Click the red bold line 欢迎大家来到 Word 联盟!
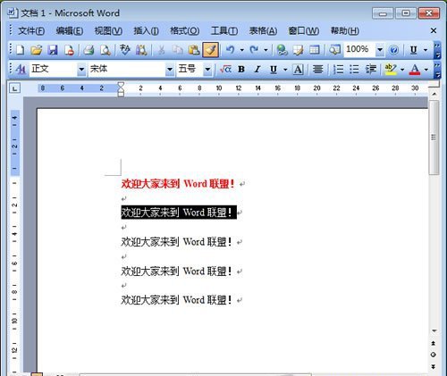The image size is (447, 376). [x=178, y=184]
